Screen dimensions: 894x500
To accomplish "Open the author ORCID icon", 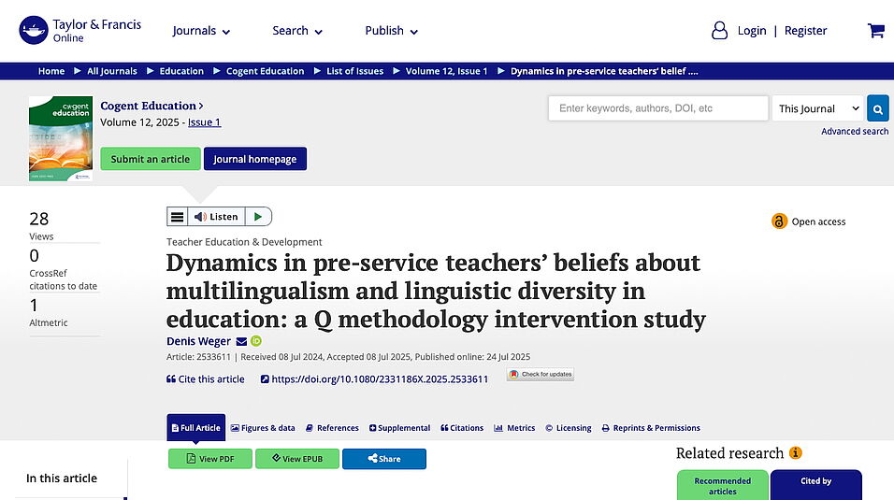I will click(x=256, y=341).
